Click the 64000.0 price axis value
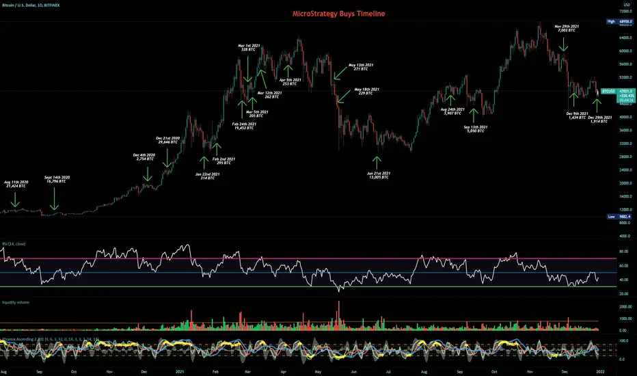 [x=625, y=38]
